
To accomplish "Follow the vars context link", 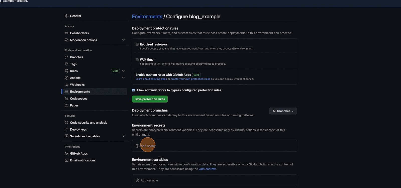I will point(207,169).
